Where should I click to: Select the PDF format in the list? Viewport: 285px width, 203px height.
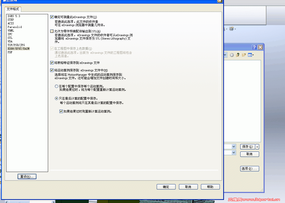pos(10,52)
